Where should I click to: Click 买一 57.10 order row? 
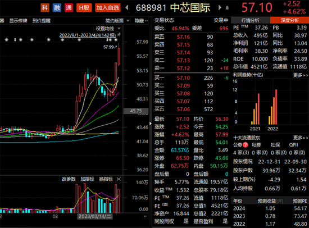[x=191, y=78]
